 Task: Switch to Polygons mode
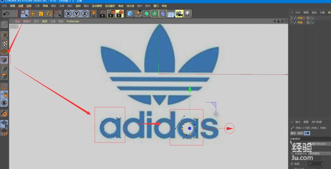4,76
